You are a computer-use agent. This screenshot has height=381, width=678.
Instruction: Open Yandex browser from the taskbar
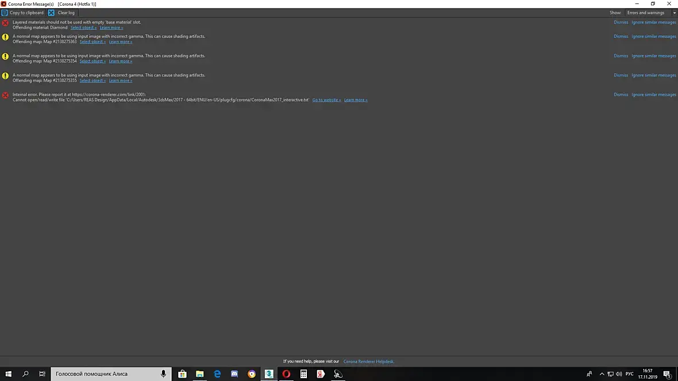(x=321, y=374)
